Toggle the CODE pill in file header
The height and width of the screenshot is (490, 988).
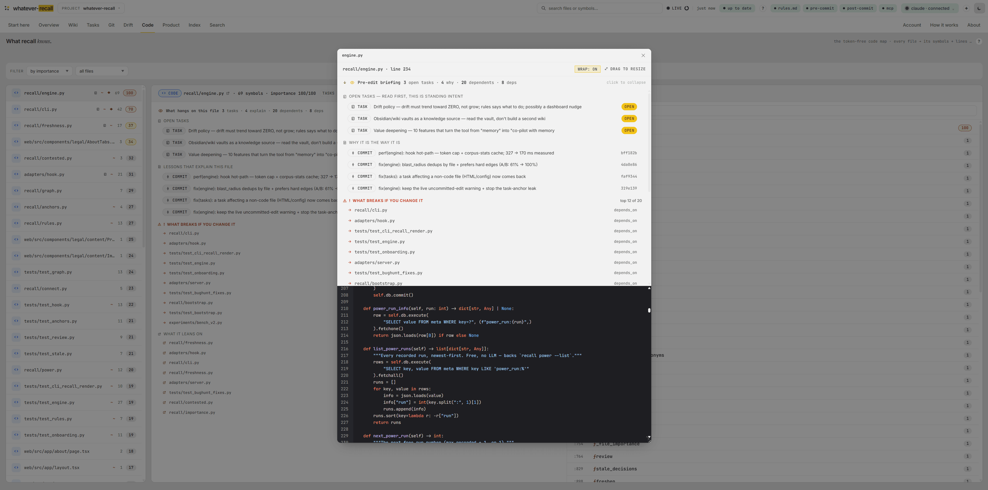[169, 93]
